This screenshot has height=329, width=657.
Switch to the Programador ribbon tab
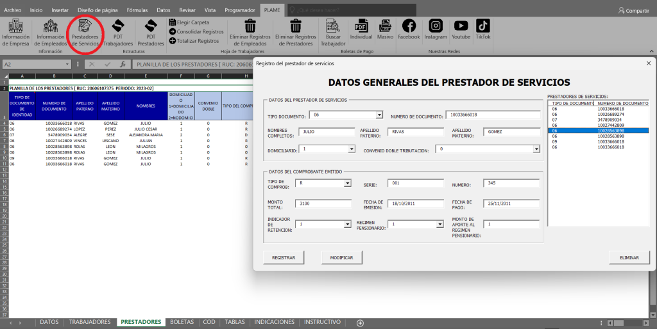tap(240, 10)
